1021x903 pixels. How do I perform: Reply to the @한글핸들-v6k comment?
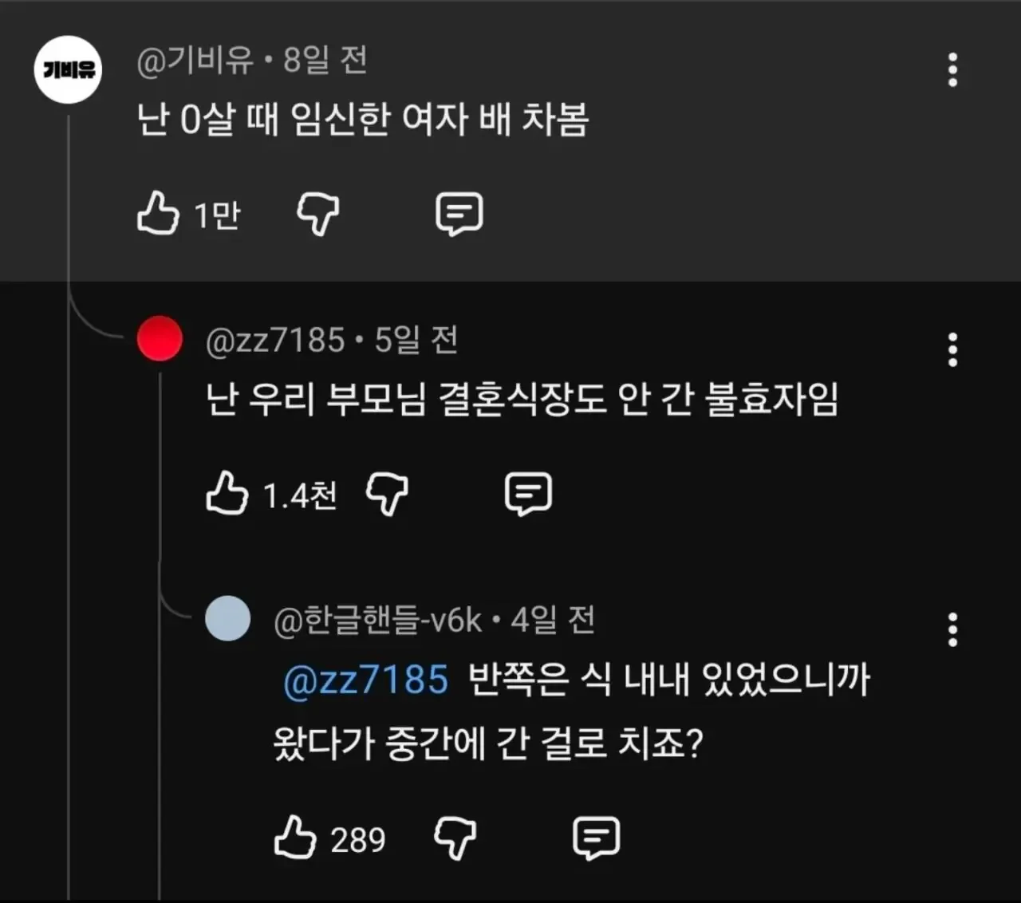(596, 838)
